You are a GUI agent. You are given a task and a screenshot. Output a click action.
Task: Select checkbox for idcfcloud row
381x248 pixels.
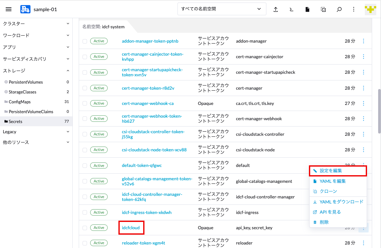85,228
